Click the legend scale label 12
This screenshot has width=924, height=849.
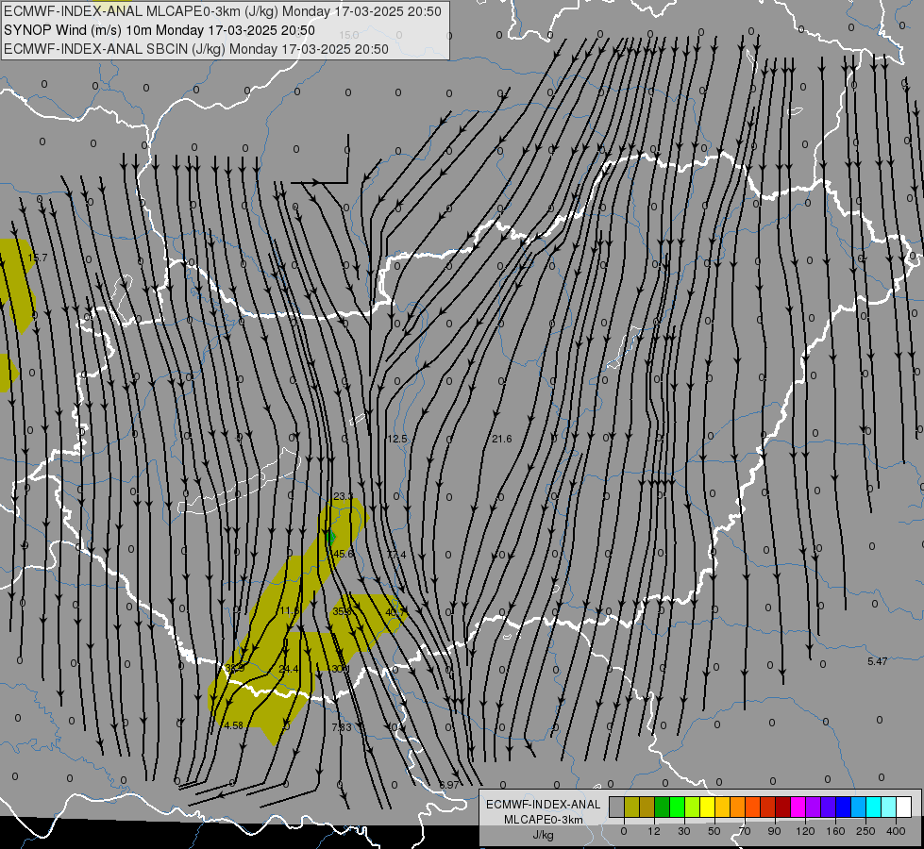click(654, 831)
